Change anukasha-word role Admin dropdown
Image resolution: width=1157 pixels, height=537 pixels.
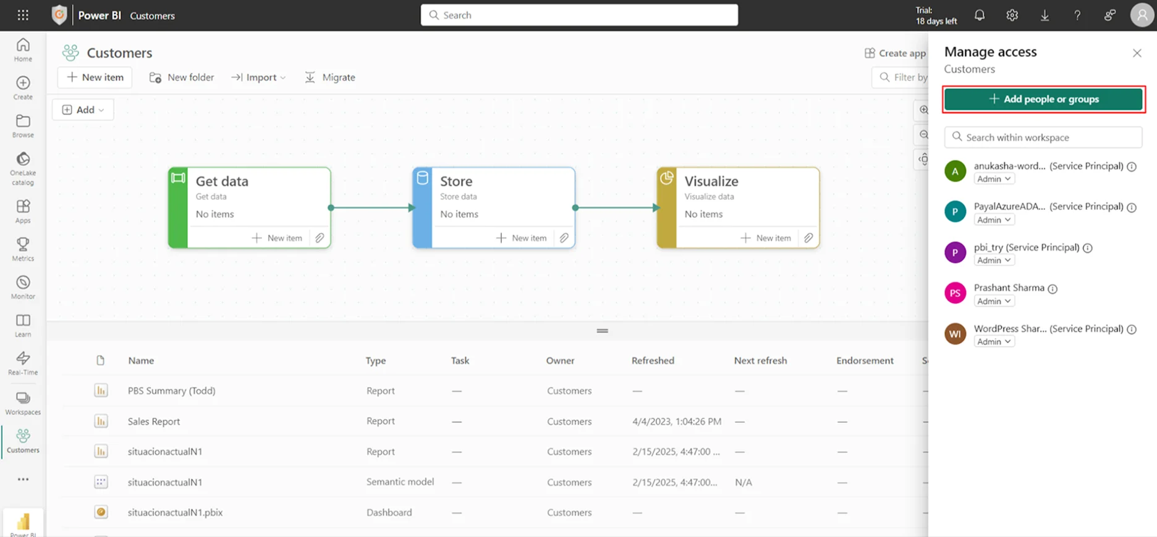[x=994, y=179]
